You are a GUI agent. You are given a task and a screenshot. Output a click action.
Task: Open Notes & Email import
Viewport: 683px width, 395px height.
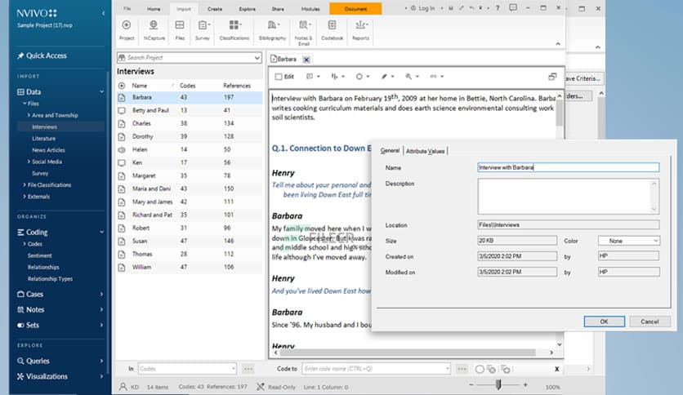(304, 32)
